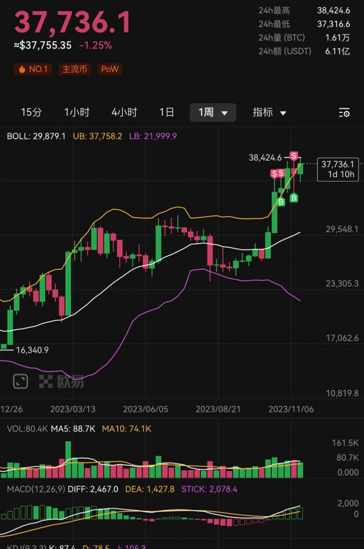Open chart settings icon beside indicators
Screen dimensions: 364x549
(344, 113)
